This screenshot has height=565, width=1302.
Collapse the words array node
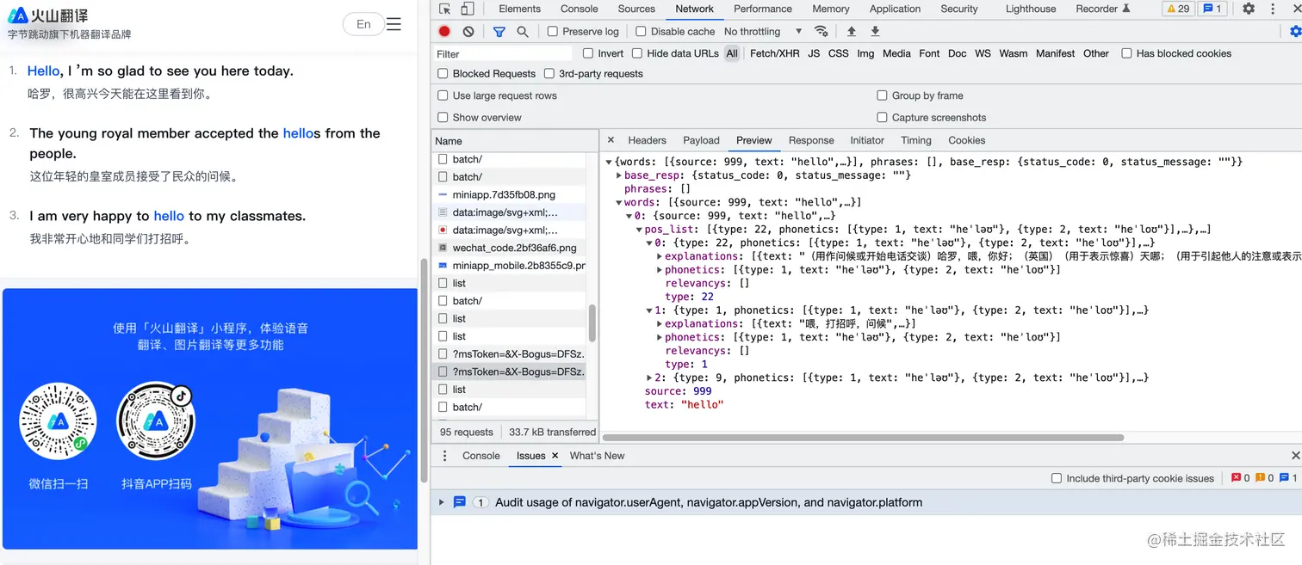(x=619, y=203)
